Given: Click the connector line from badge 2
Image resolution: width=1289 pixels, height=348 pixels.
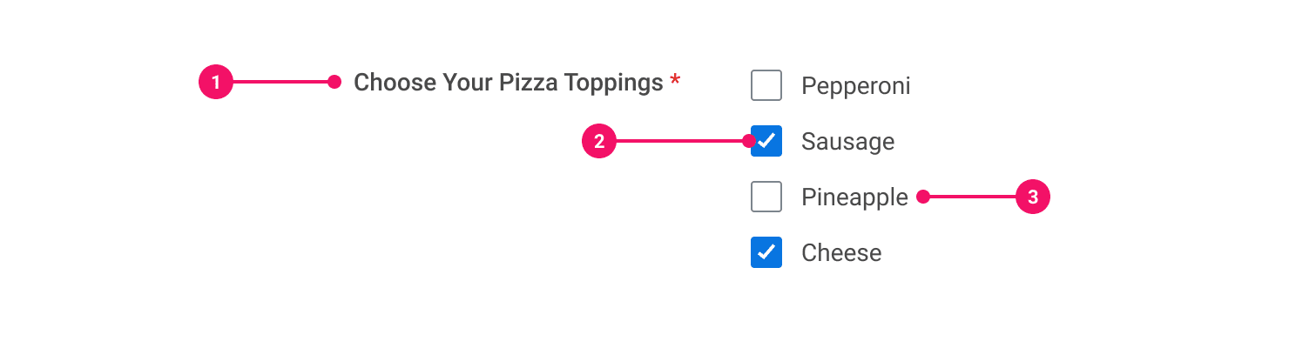Looking at the screenshot, I should (679, 142).
